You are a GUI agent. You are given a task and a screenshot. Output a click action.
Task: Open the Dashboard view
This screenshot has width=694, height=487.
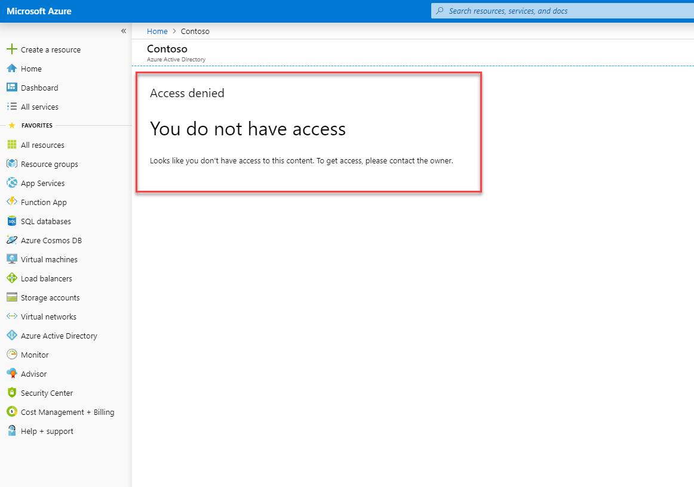(39, 88)
